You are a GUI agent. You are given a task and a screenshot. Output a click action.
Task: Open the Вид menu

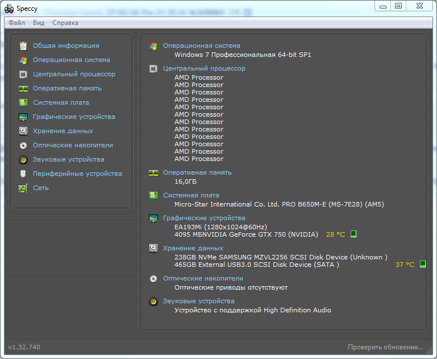point(39,23)
